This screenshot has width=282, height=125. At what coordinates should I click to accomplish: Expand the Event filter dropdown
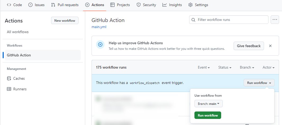point(204,67)
